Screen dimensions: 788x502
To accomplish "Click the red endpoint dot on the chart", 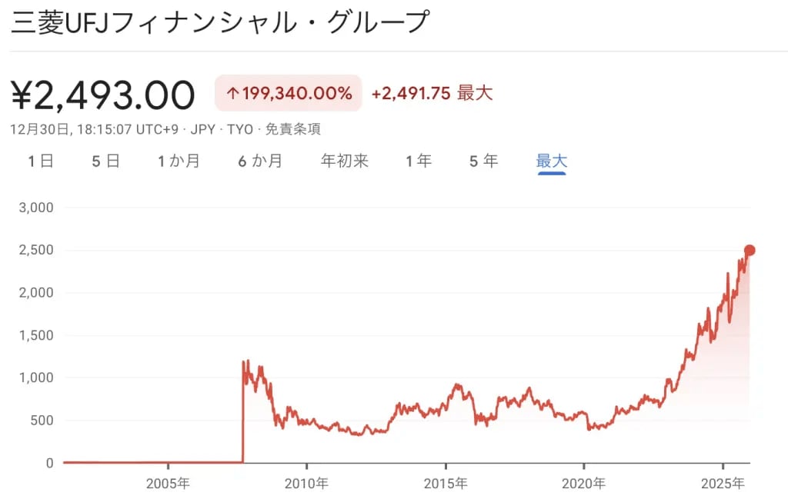I will point(750,250).
